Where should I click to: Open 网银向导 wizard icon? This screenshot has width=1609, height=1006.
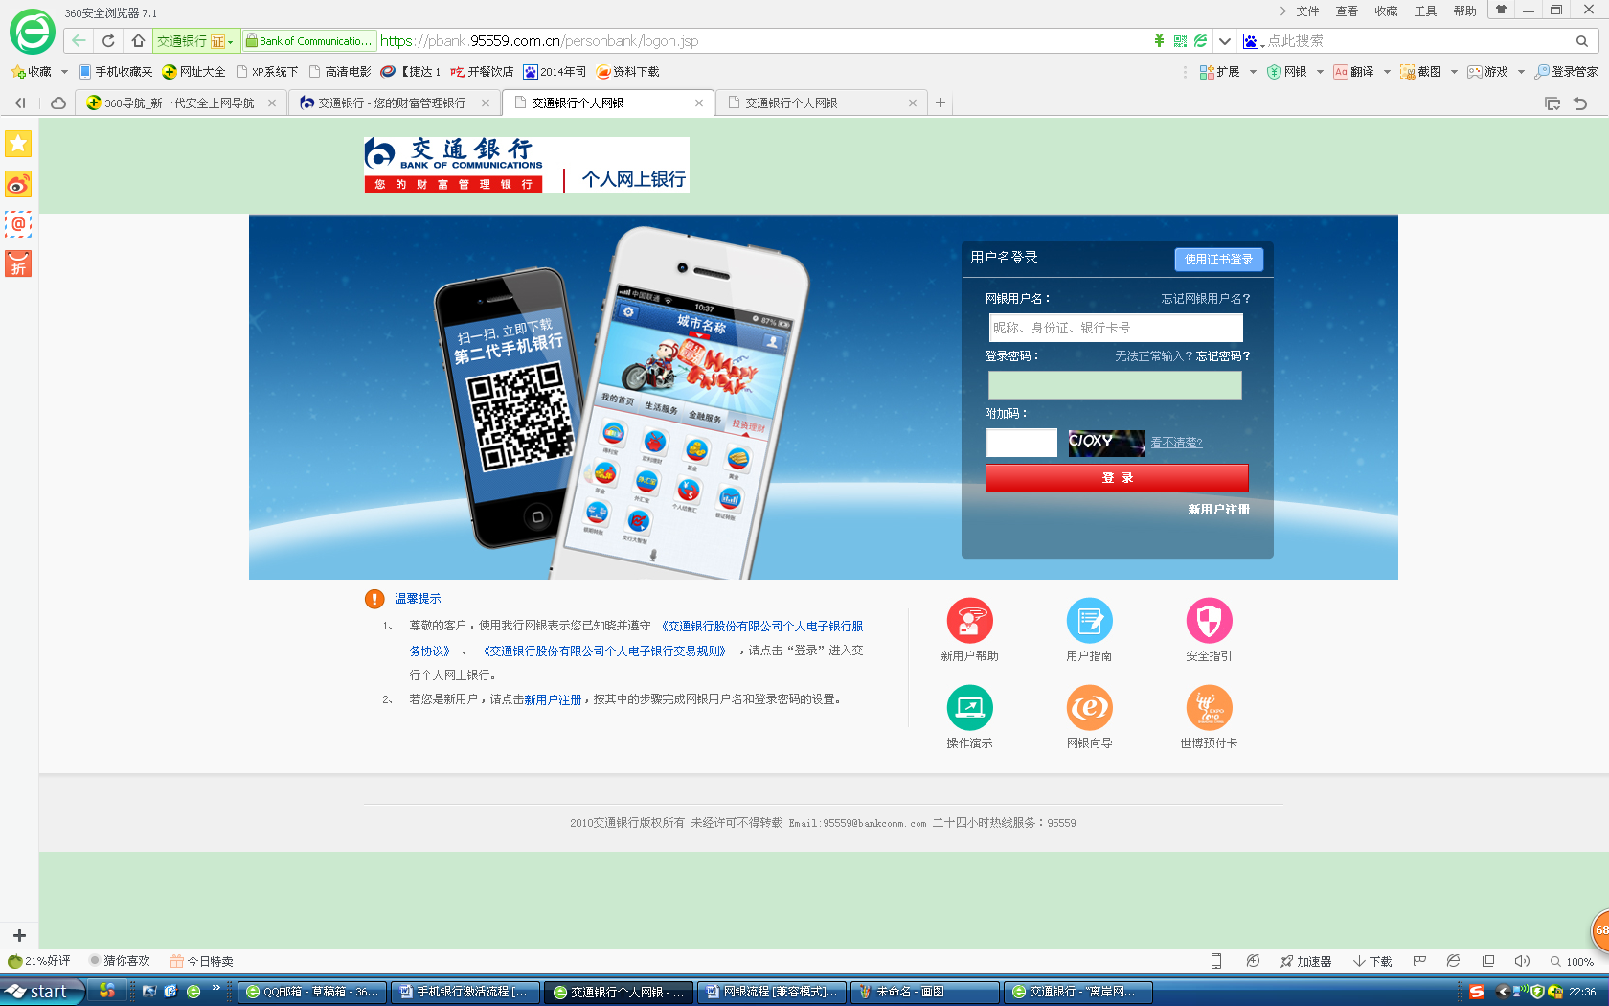point(1089,708)
